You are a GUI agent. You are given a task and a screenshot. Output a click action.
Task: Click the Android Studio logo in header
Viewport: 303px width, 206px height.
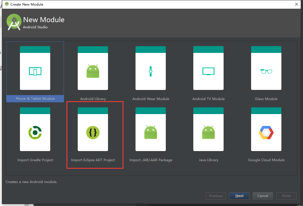pyautogui.click(x=14, y=22)
